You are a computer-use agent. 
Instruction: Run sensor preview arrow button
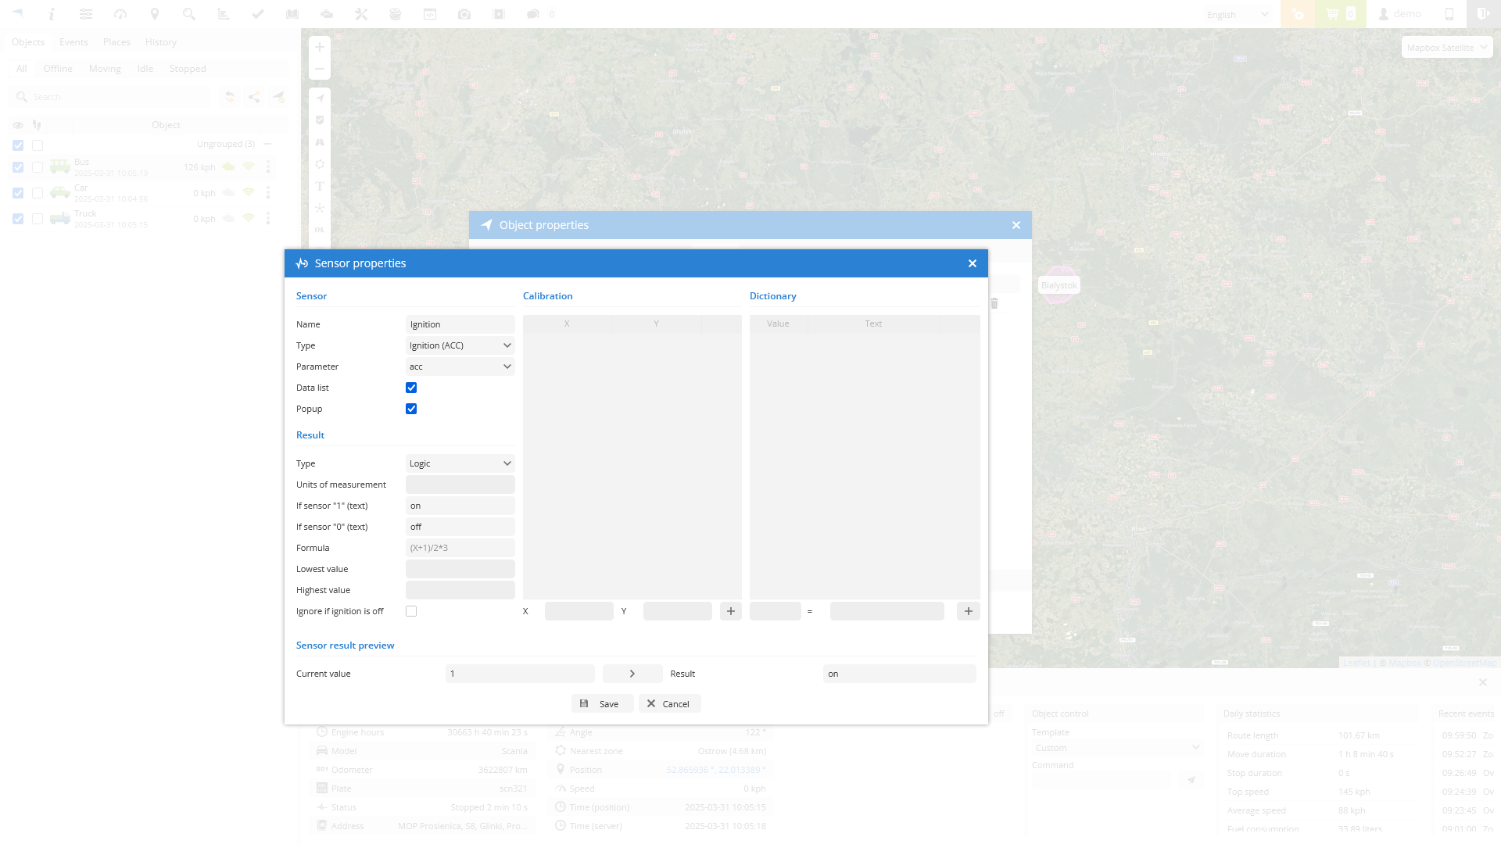pyautogui.click(x=632, y=674)
